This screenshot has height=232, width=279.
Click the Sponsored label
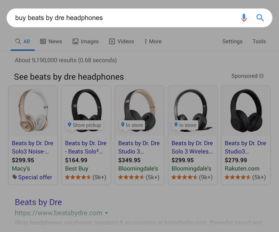tap(244, 76)
